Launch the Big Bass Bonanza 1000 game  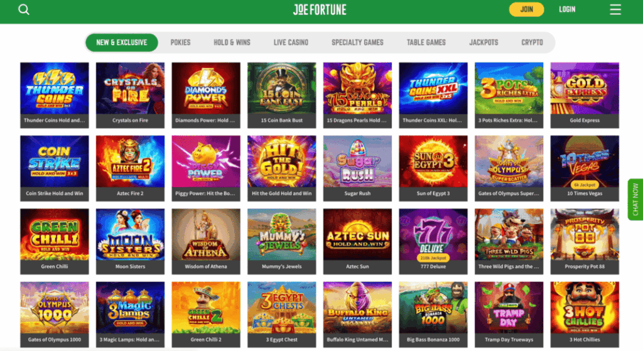[x=433, y=314]
